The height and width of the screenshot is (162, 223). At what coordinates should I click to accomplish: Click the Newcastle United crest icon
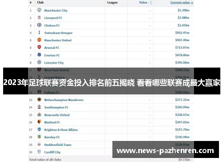click(39, 115)
